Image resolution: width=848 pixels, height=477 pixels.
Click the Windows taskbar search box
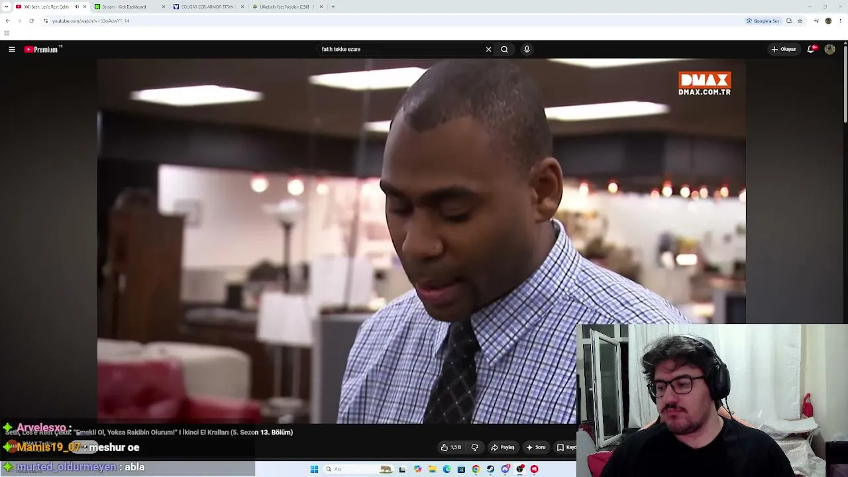(358, 469)
